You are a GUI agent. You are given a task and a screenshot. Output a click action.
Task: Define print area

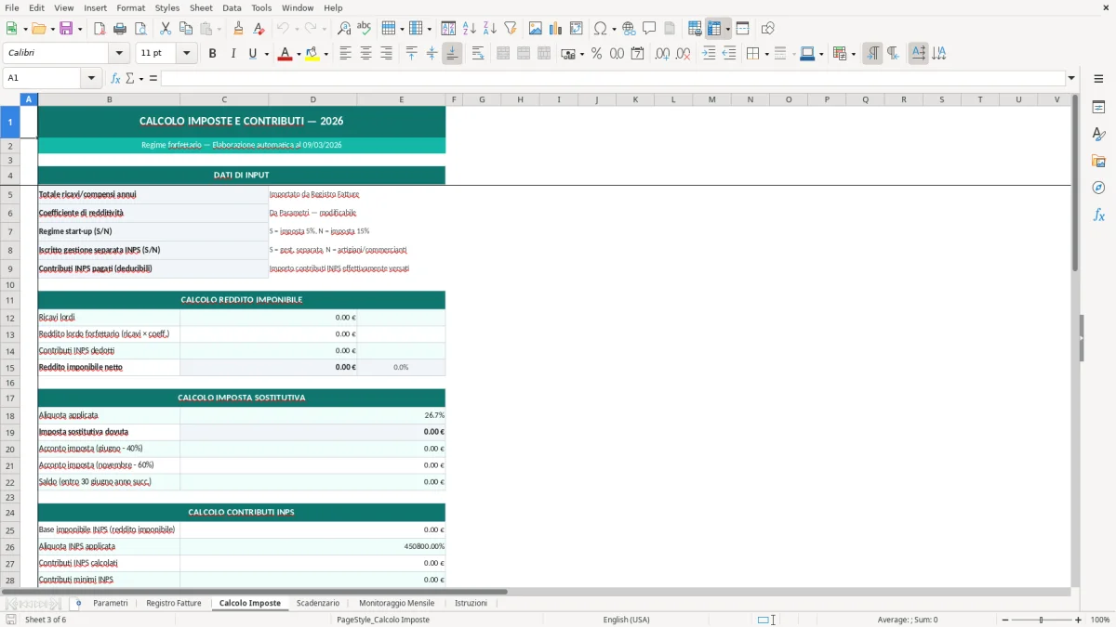pos(695,29)
